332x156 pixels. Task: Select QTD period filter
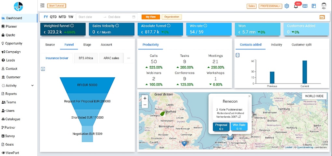(53, 17)
